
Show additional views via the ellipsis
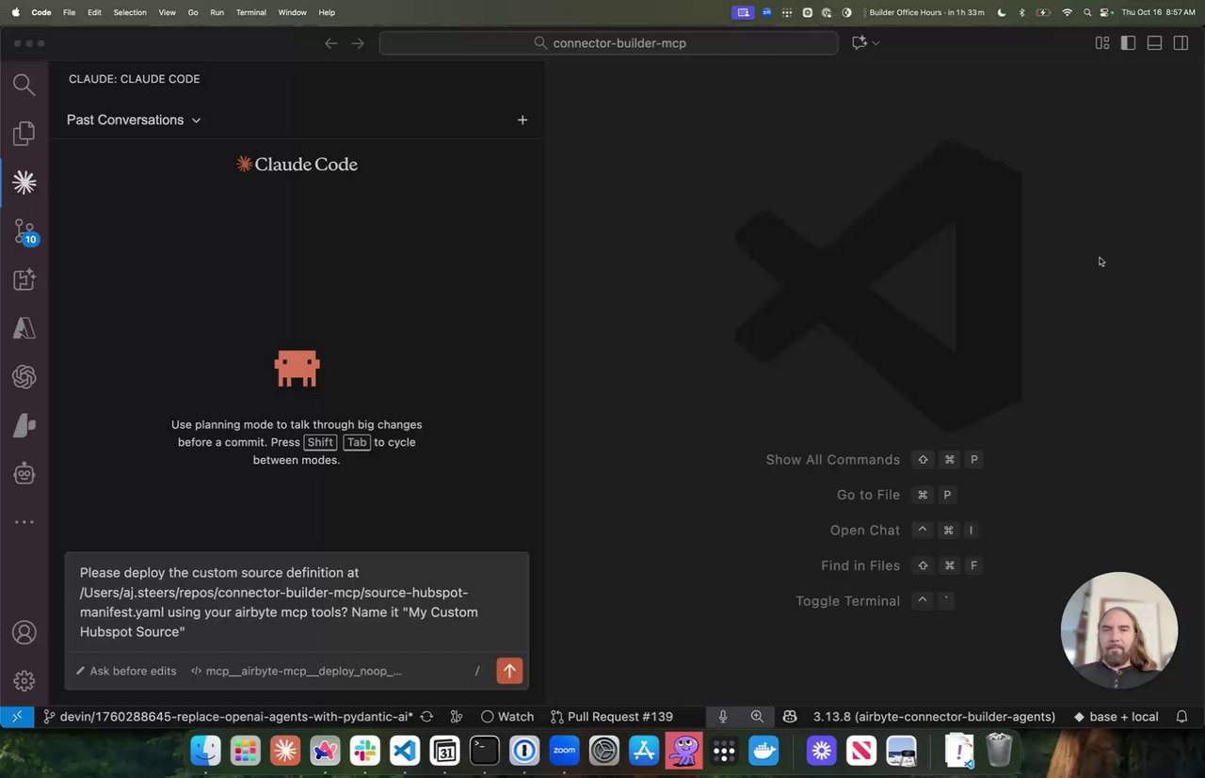tap(24, 522)
